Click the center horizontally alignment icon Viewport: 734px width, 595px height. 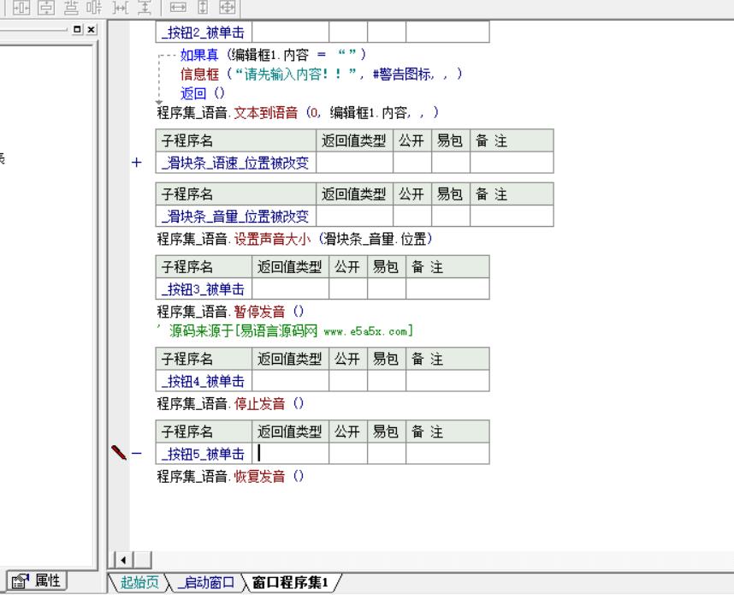tap(21, 7)
